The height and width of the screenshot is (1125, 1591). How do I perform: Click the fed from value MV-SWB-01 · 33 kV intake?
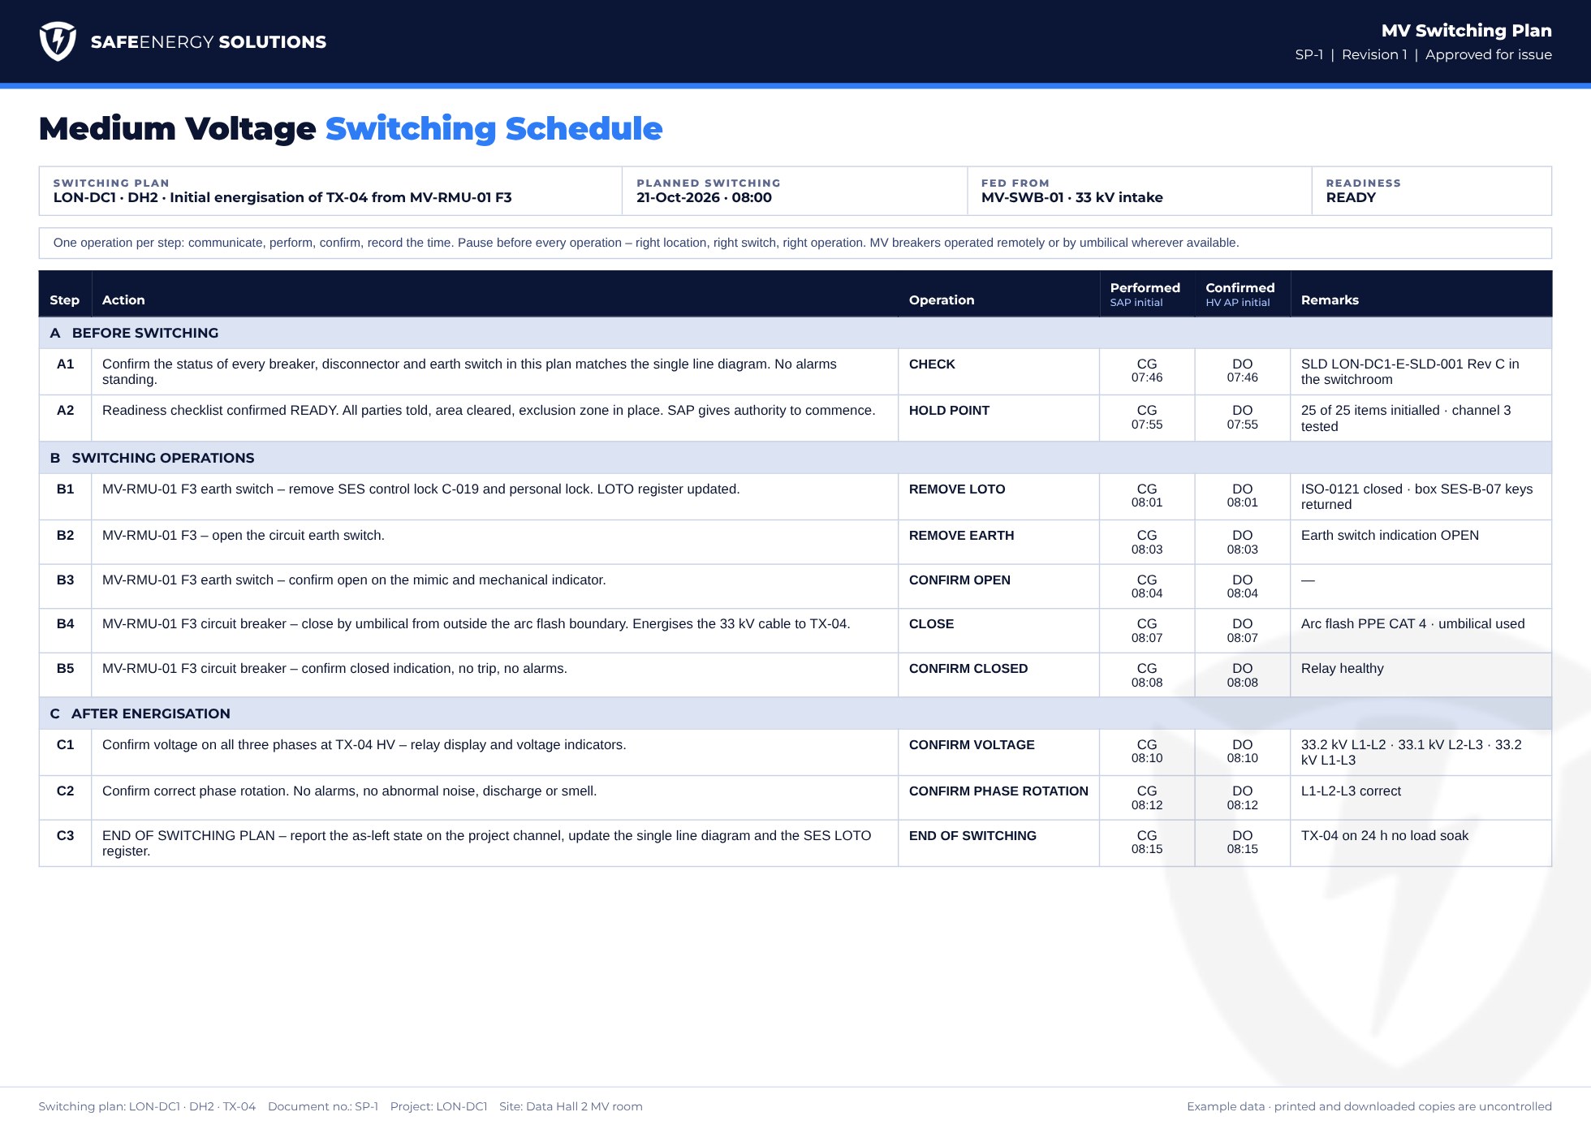[x=1071, y=197]
